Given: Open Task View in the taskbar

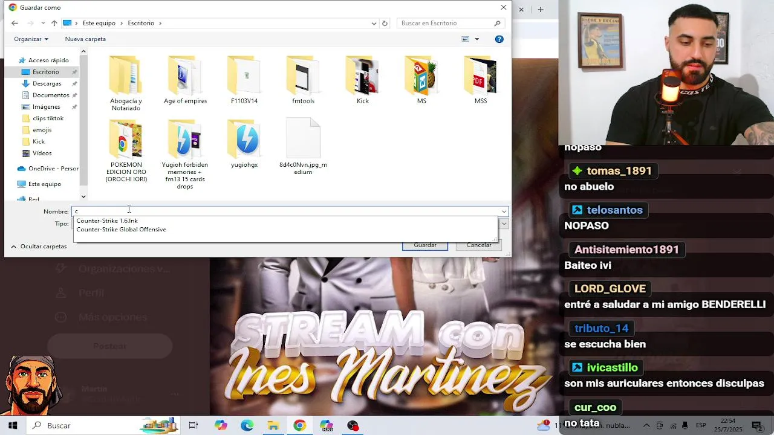Looking at the screenshot, I should [x=193, y=425].
